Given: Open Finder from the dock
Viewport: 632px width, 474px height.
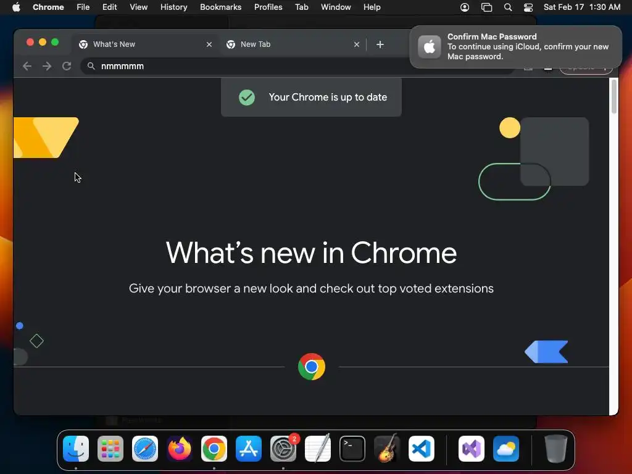Looking at the screenshot, I should (76, 449).
